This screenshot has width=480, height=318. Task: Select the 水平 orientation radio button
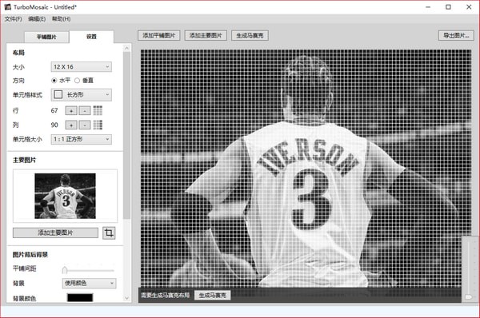[54, 81]
